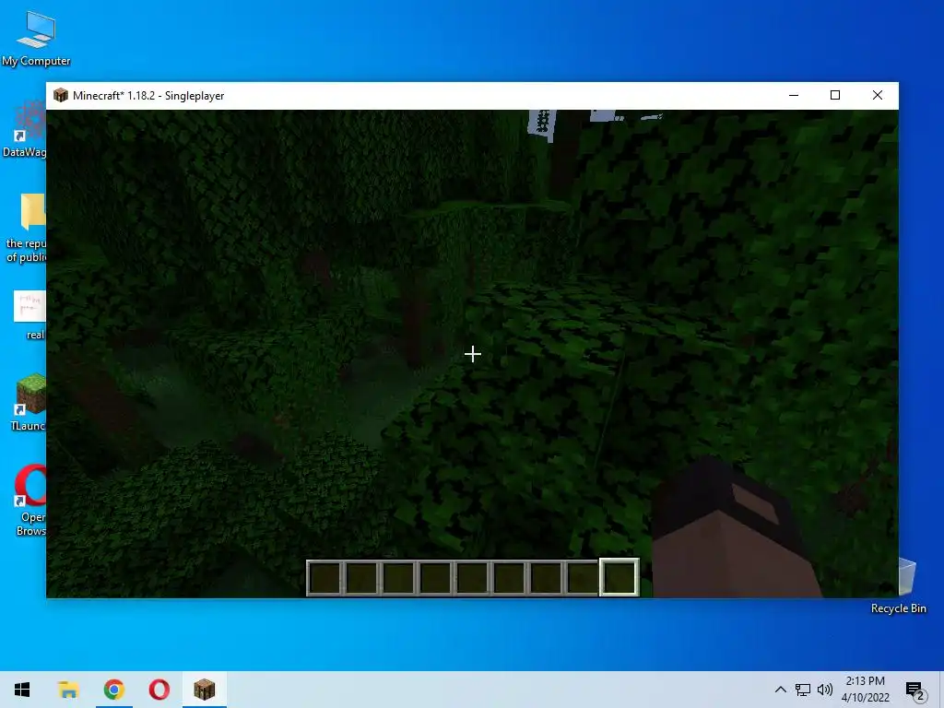Select the seventh hotbar slot
This screenshot has width=944, height=708.
click(546, 577)
